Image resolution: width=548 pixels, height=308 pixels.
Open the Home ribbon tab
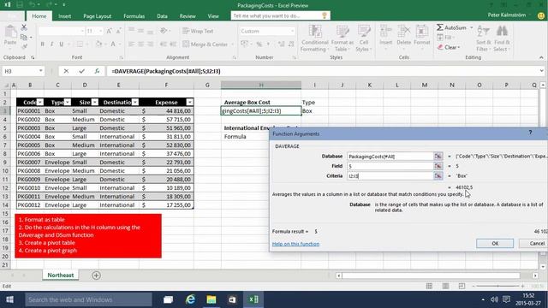tap(39, 16)
